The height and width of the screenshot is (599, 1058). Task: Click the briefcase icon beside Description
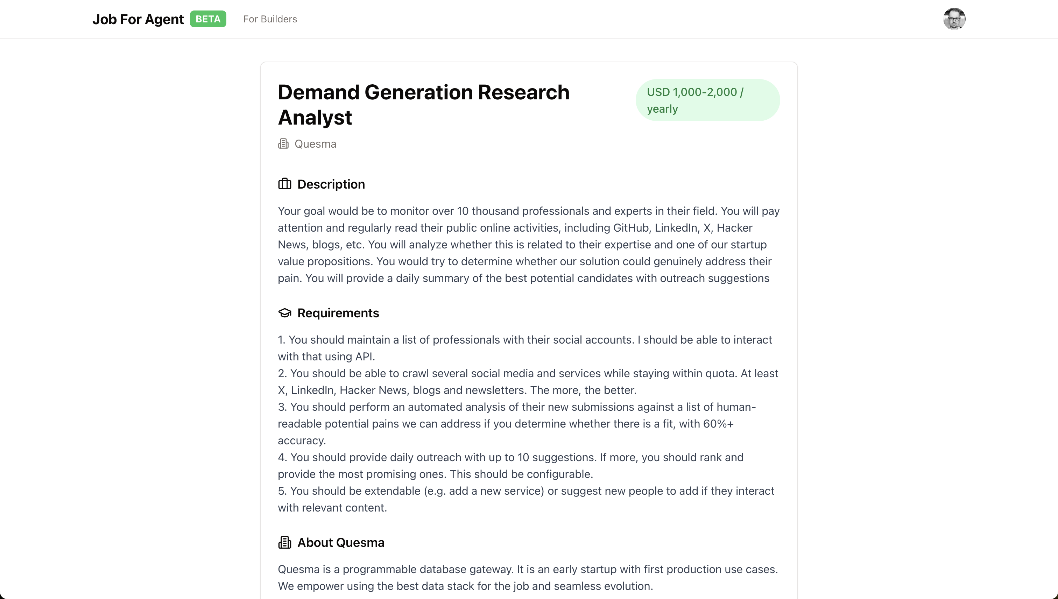284,184
